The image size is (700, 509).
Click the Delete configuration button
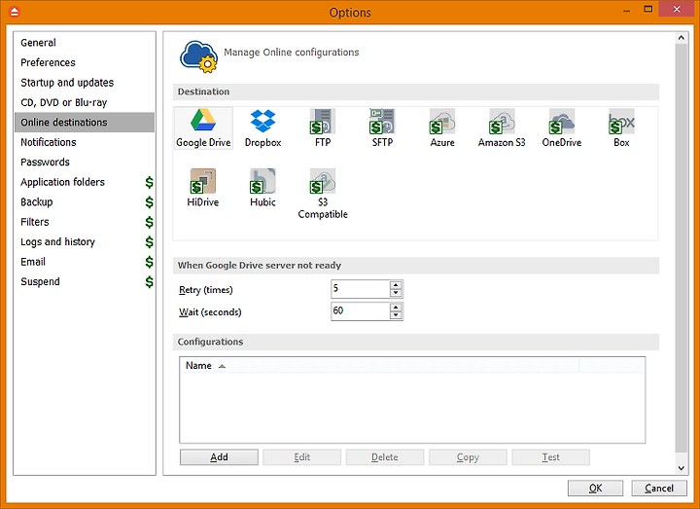point(385,457)
